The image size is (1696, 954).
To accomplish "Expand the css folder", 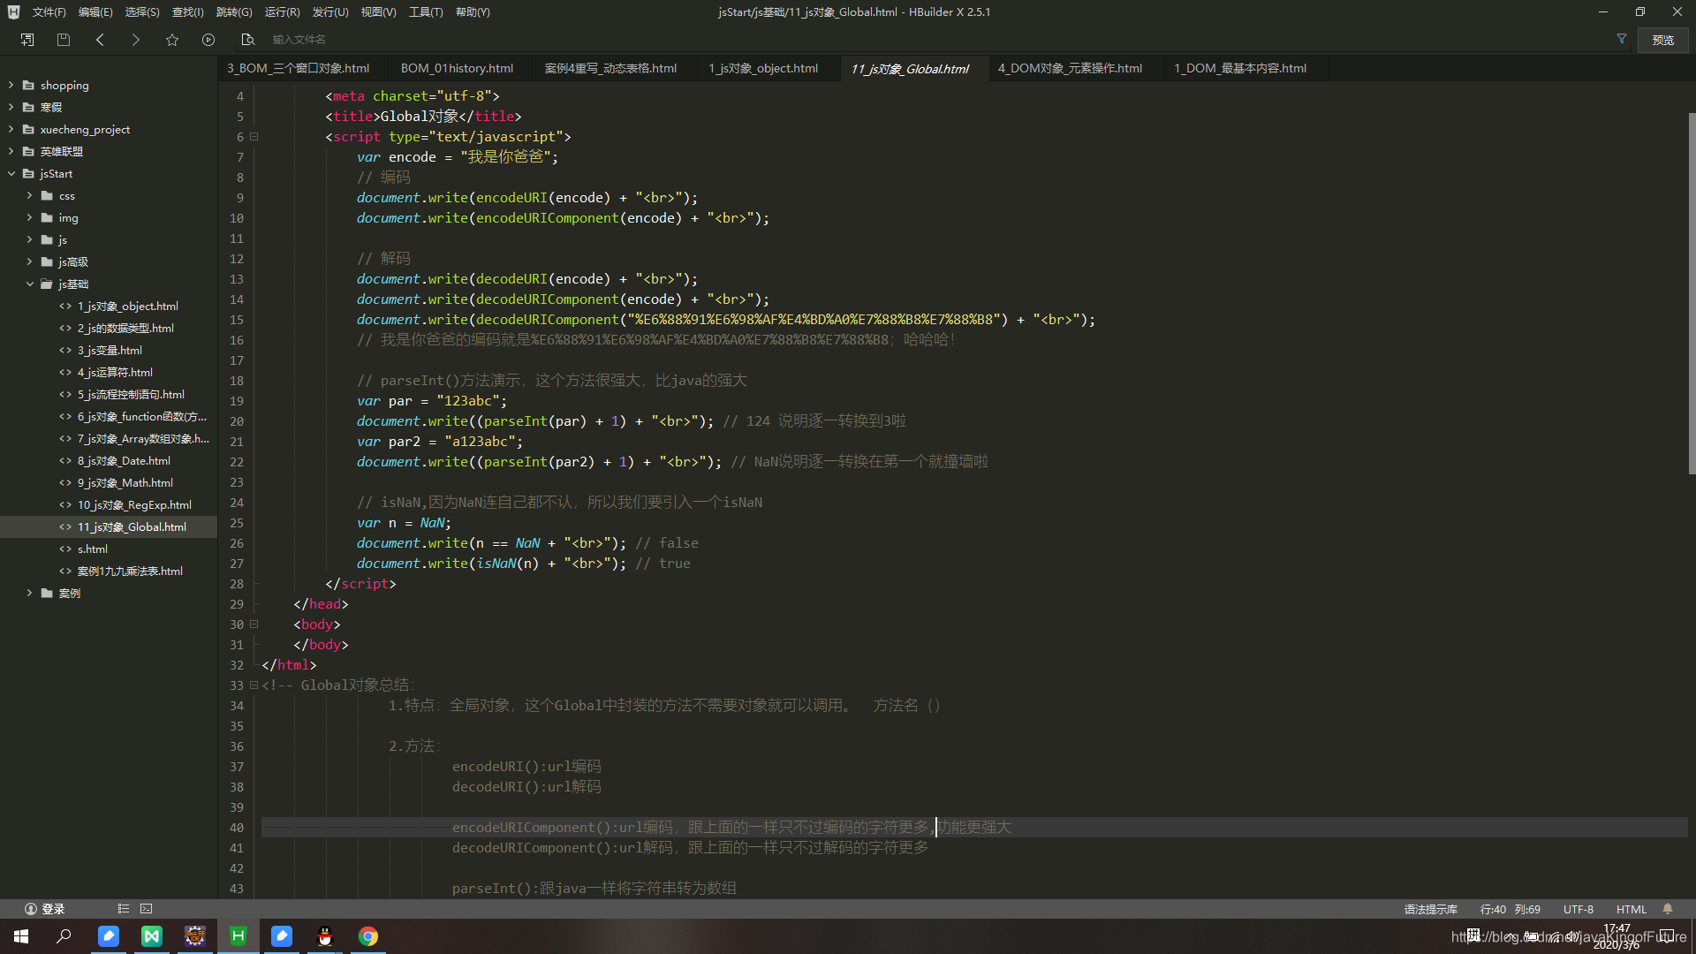I will click(x=29, y=195).
